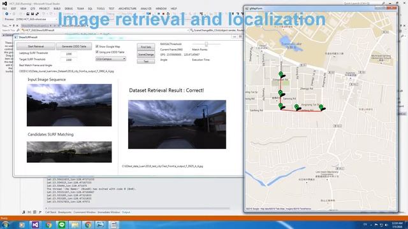The width and height of the screenshot is (408, 229).
Task: Open the TOOLS menu
Action: tap(101, 8)
